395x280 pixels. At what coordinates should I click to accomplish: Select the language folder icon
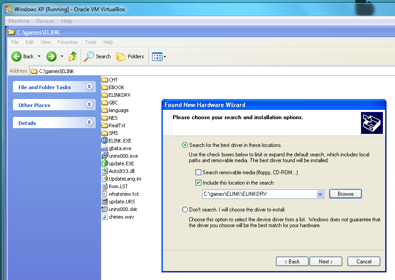click(105, 110)
